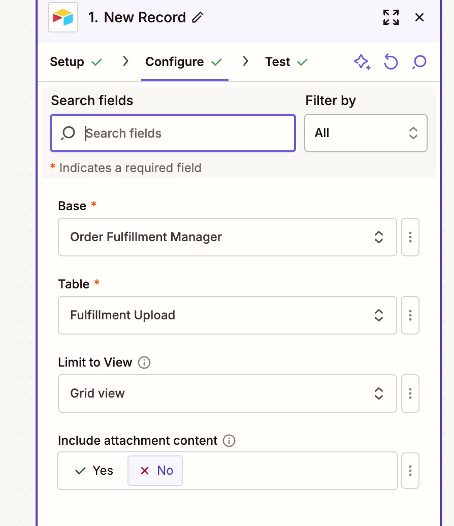Image resolution: width=454 pixels, height=526 pixels.
Task: Close the New Record panel
Action: click(x=419, y=17)
